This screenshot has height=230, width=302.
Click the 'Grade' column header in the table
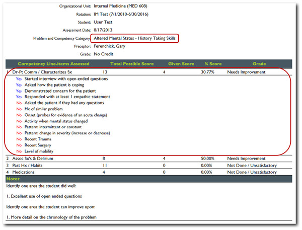(259, 64)
